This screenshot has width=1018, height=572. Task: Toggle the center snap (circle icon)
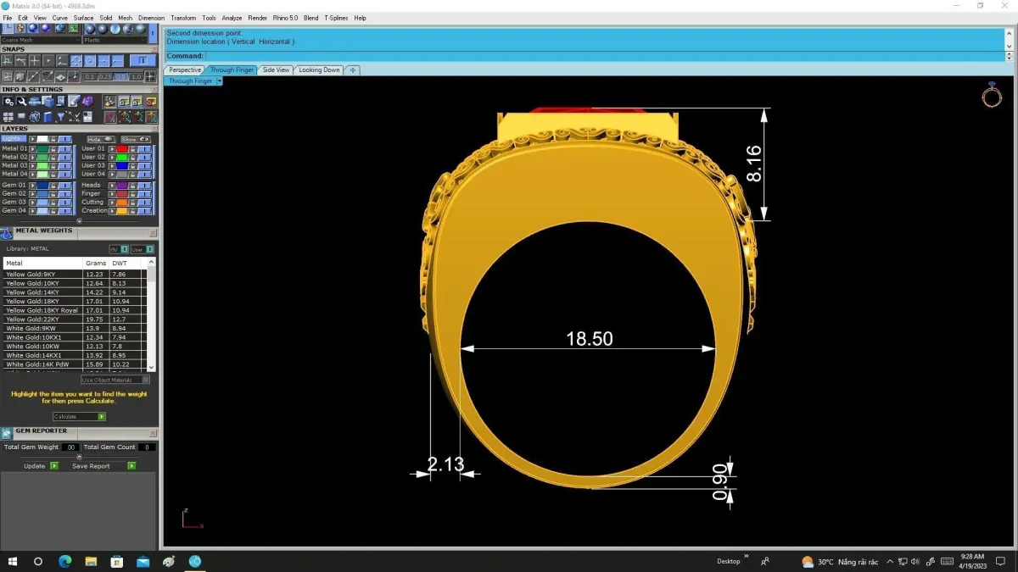pyautogui.click(x=89, y=60)
